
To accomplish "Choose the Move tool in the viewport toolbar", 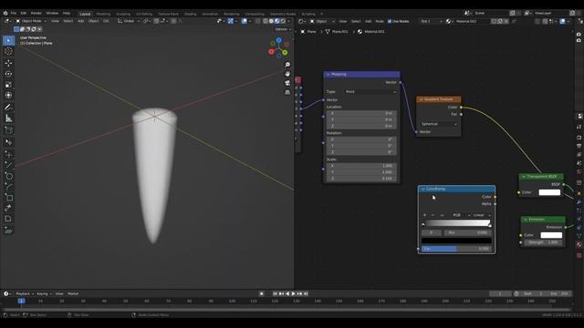I will 8,63.
